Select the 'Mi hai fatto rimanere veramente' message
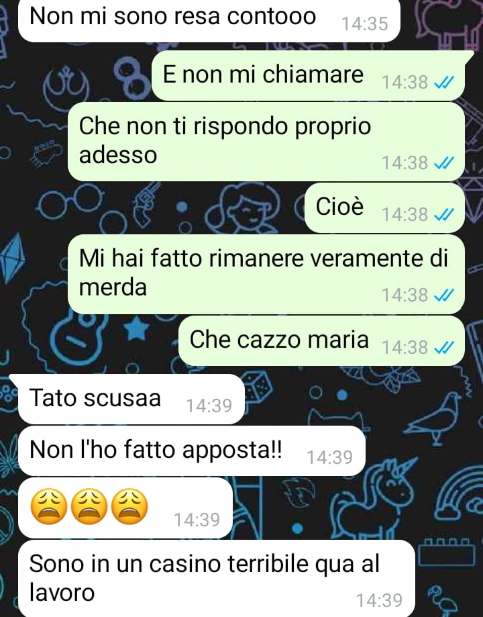 click(x=266, y=275)
